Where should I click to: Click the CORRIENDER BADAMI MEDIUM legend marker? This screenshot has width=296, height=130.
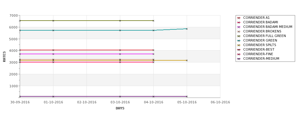click(x=239, y=27)
